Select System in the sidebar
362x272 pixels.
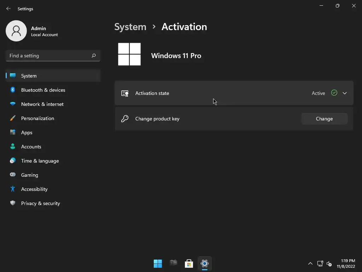click(x=53, y=76)
